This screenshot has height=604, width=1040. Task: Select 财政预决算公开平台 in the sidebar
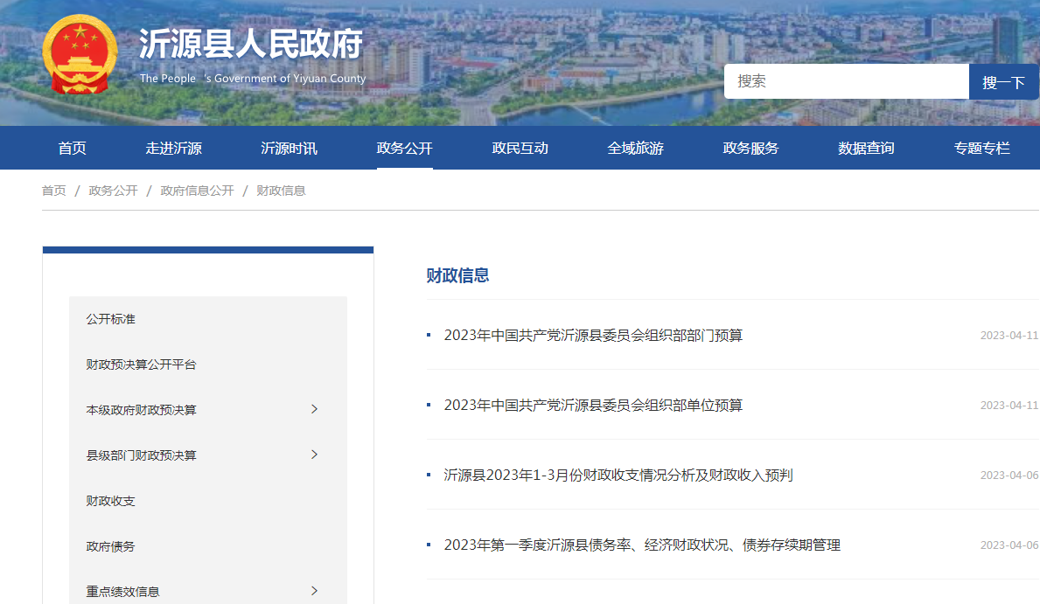[x=141, y=364]
